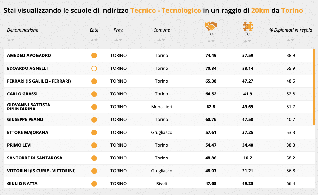Sort table by Ente column arrows

coord(94,40)
